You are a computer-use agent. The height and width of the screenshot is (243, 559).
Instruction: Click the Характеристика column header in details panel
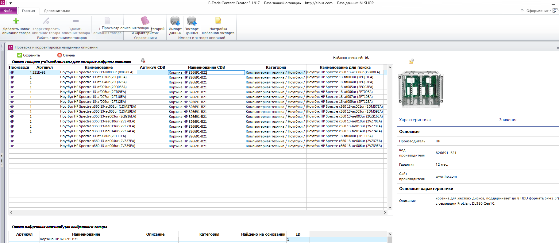(x=415, y=120)
